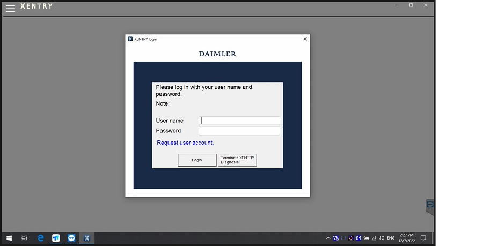Focus the User name field
The height and width of the screenshot is (246, 483).
tap(239, 121)
